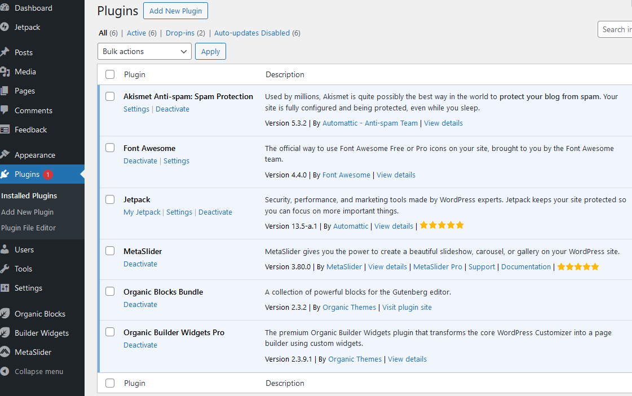View details for Organic Builder Widgets Pro

(407, 359)
